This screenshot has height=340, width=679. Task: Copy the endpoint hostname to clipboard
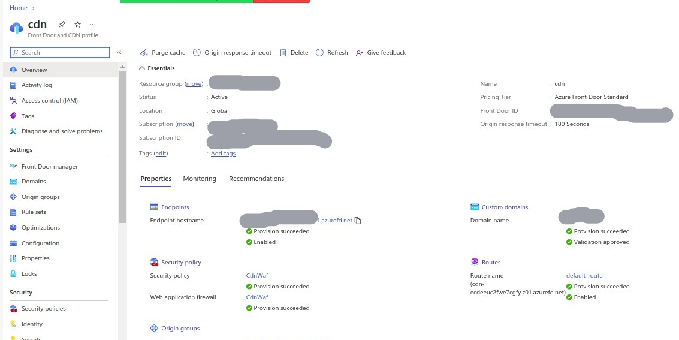(358, 221)
